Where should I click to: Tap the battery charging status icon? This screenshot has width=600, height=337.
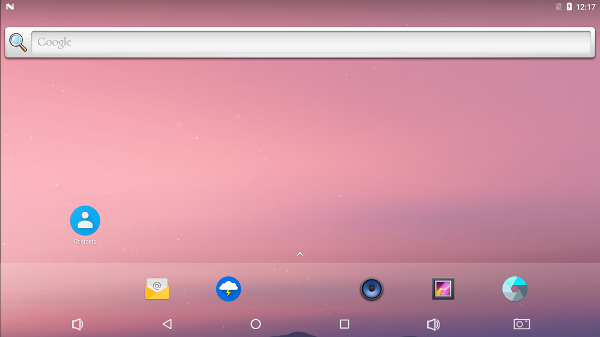569,7
